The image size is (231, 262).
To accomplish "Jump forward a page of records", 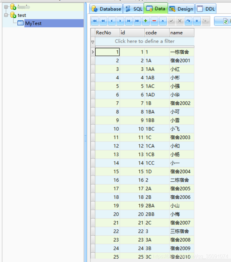I will tap(129, 21).
